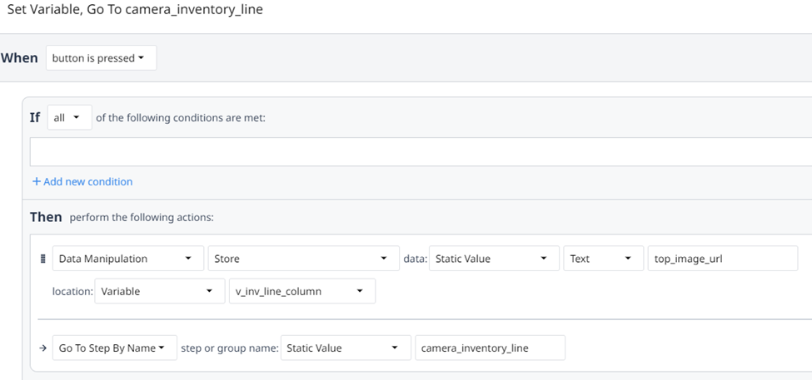Click the top_image_url value field
This screenshot has width=812, height=380.
722,259
